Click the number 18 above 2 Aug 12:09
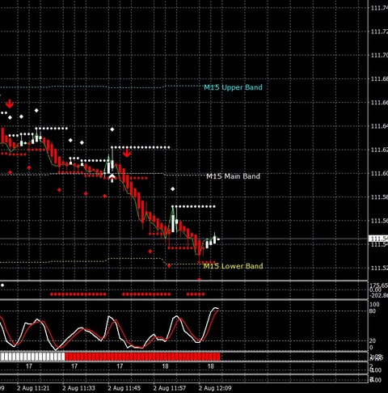Viewport: 388px width, 393px height. 211,366
